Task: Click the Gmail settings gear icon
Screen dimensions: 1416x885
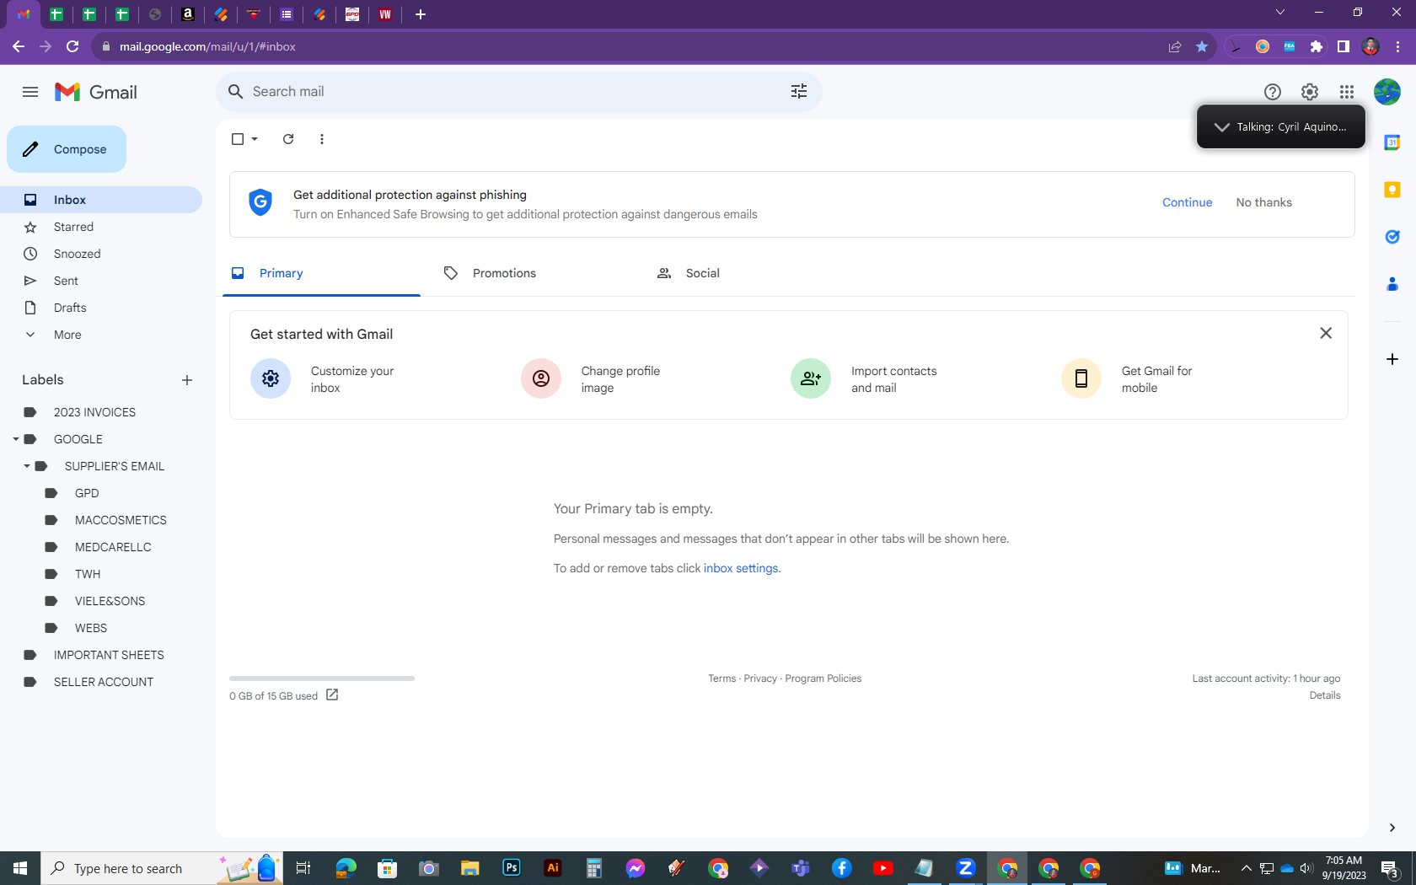Action: pos(1309,92)
